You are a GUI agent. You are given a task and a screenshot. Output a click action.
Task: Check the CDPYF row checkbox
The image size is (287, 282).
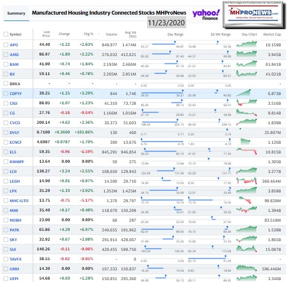6,94
